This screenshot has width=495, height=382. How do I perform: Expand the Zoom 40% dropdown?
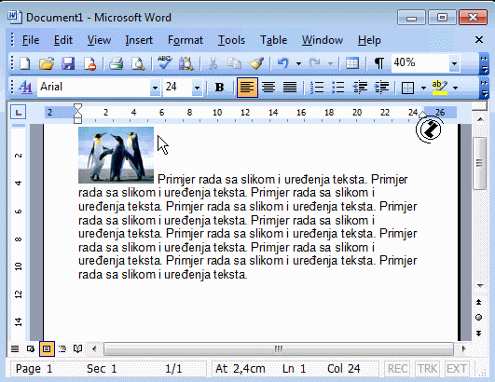(x=454, y=63)
